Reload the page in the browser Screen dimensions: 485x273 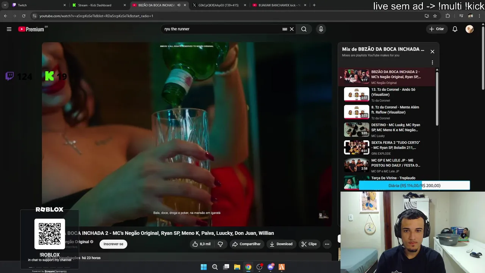(x=23, y=16)
